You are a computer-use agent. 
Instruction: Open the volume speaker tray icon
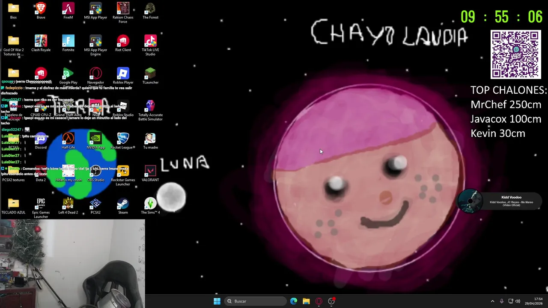point(518,301)
